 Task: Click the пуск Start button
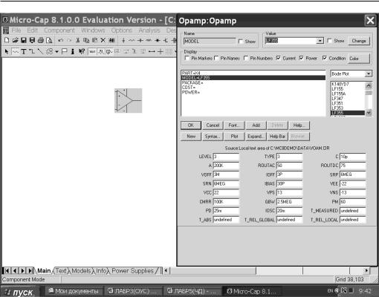click(x=19, y=292)
